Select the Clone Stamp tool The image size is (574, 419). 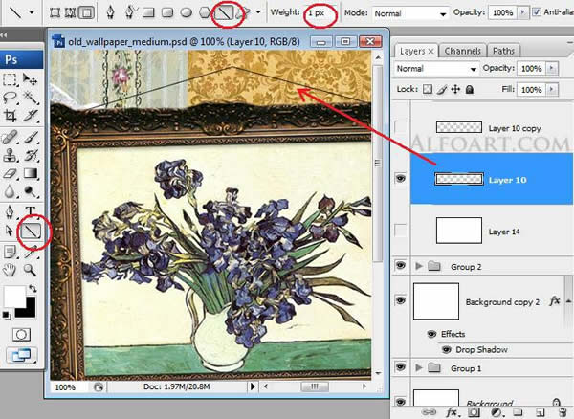(x=10, y=156)
